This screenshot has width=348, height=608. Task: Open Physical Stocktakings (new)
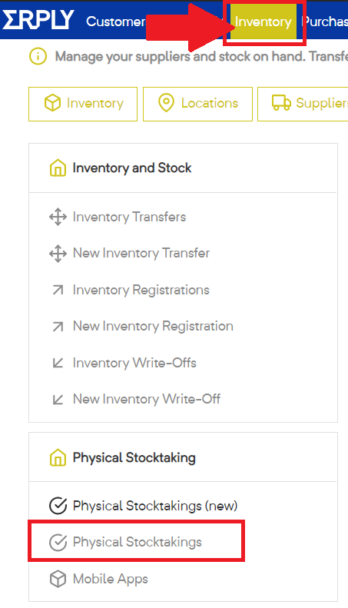pos(155,506)
